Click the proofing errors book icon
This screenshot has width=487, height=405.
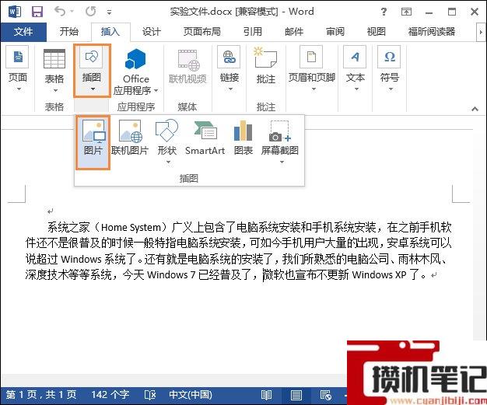pos(150,395)
